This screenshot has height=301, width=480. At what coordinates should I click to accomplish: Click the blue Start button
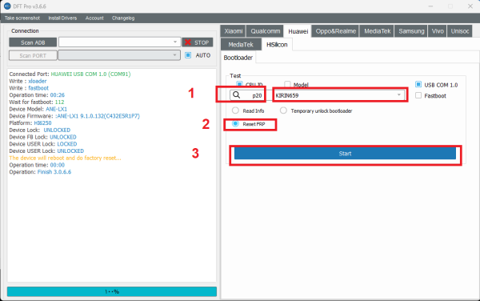[345, 154]
